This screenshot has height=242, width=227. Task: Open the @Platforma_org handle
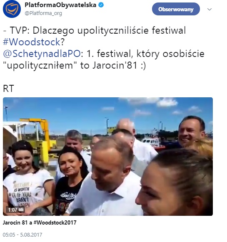[x=43, y=13]
